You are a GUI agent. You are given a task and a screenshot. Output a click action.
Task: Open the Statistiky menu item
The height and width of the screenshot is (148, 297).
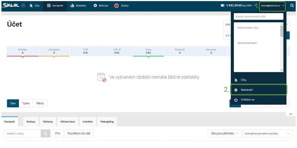tap(78, 6)
